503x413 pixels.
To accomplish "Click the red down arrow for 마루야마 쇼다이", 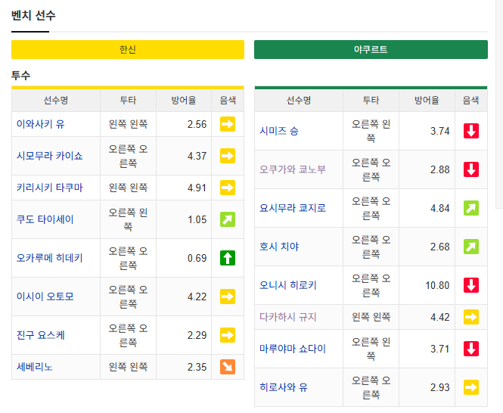I will tap(471, 349).
